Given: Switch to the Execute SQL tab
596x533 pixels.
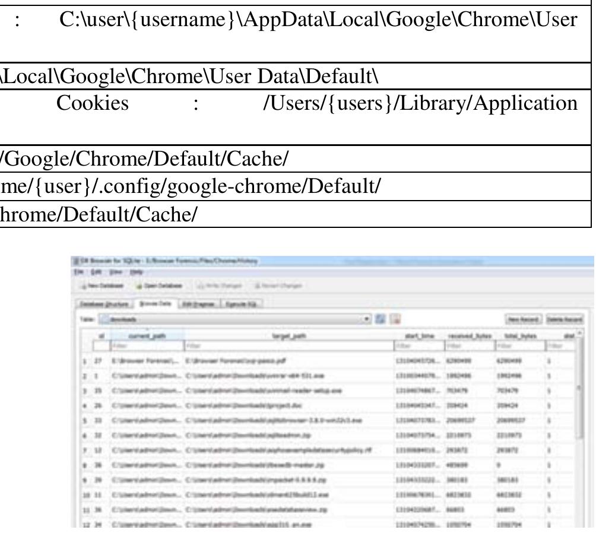Looking at the screenshot, I should coord(241,304).
